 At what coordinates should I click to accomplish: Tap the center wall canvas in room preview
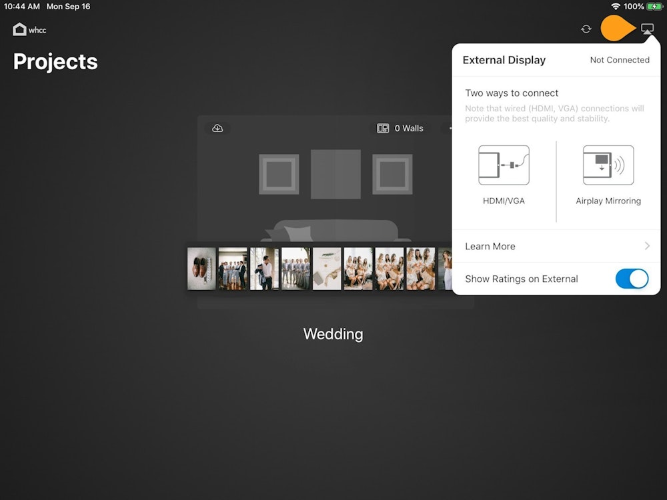point(336,174)
